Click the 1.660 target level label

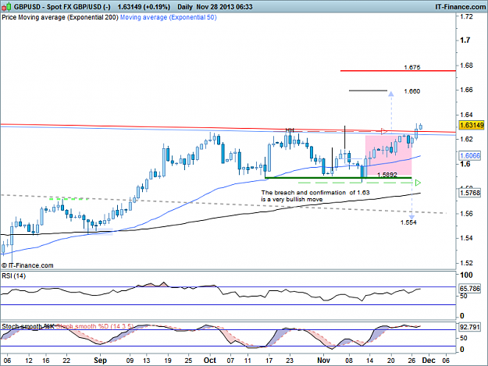(x=412, y=91)
